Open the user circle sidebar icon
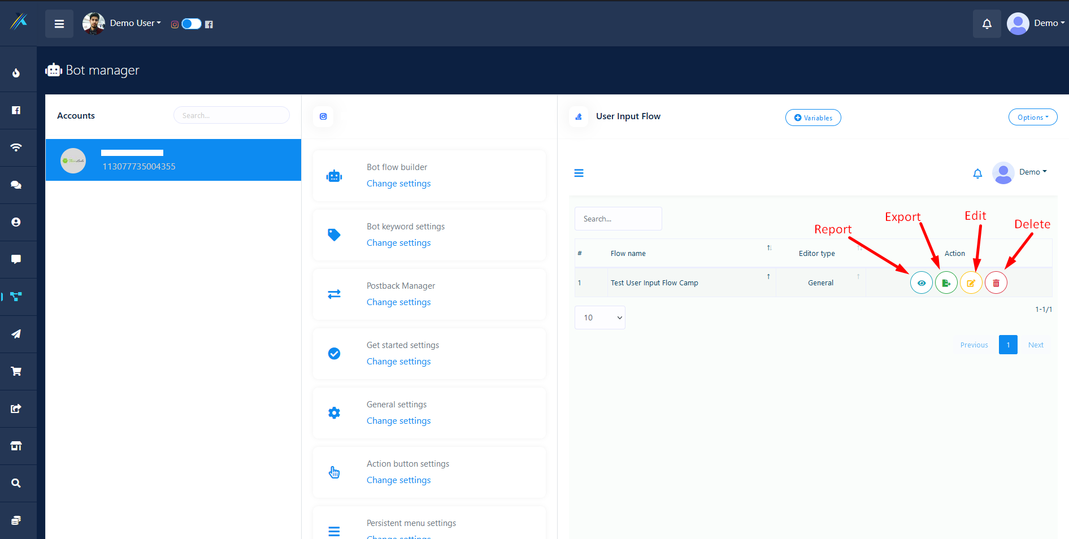This screenshot has height=539, width=1069. click(x=16, y=222)
